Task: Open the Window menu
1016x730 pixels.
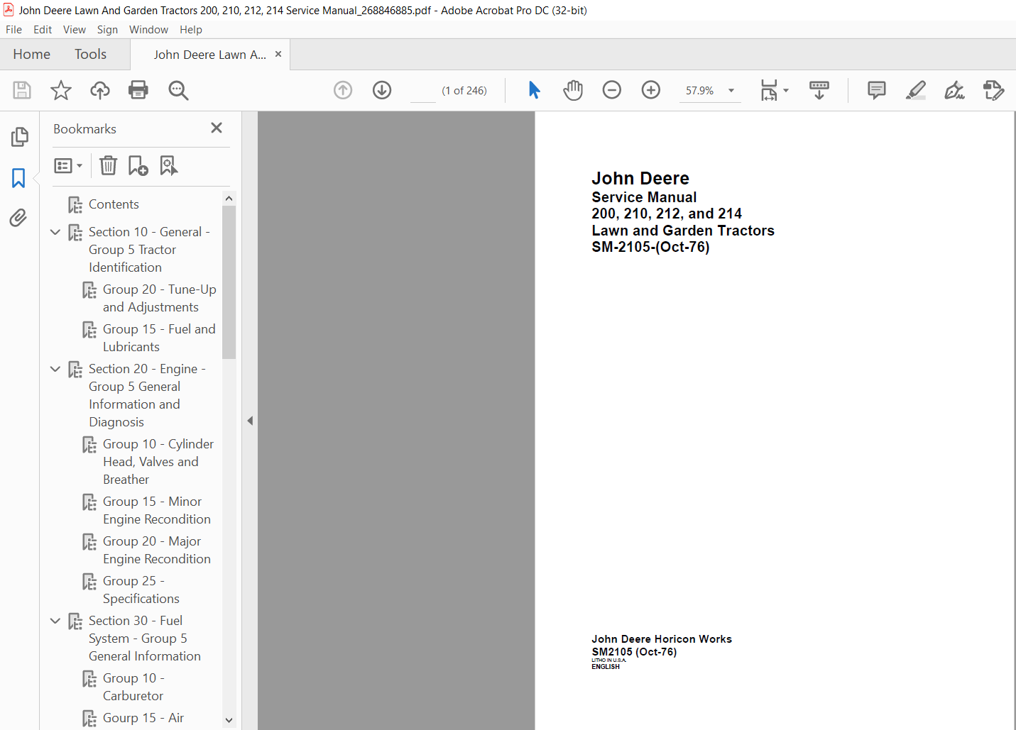Action: [x=148, y=30]
